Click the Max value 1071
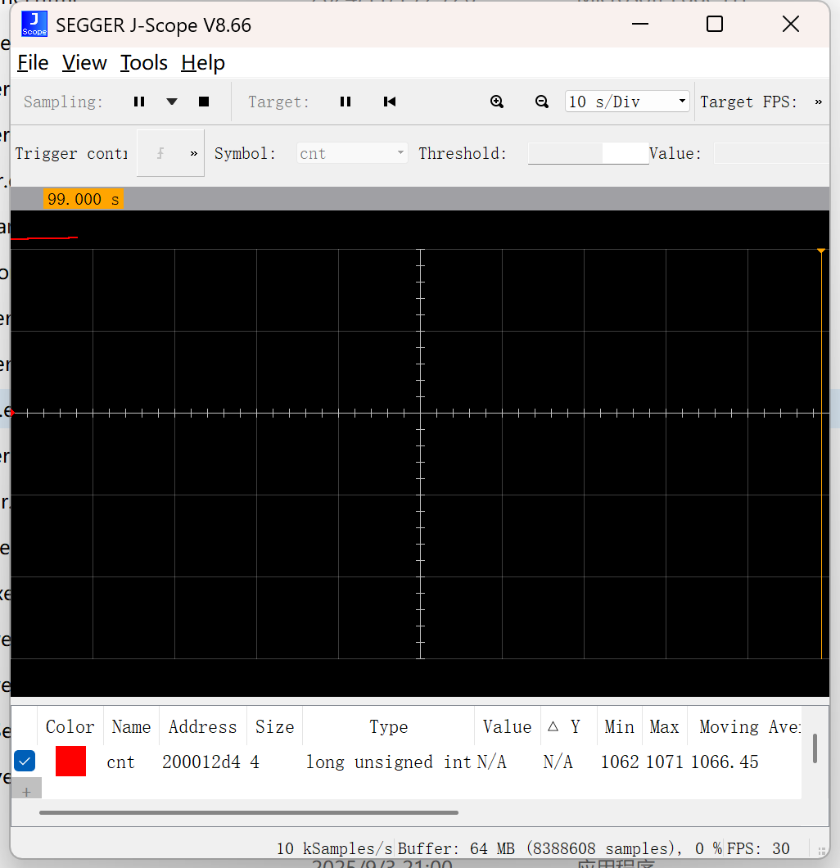This screenshot has width=840, height=868. pyautogui.click(x=665, y=762)
